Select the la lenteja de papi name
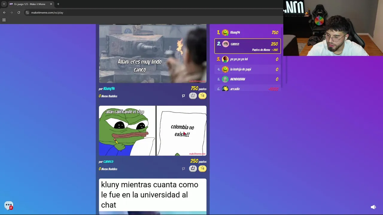This screenshot has height=215, width=383. (x=241, y=69)
